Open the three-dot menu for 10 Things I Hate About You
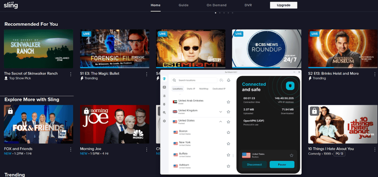 pos(375,149)
